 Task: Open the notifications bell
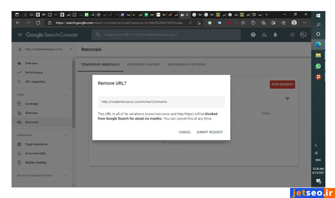[x=275, y=35]
